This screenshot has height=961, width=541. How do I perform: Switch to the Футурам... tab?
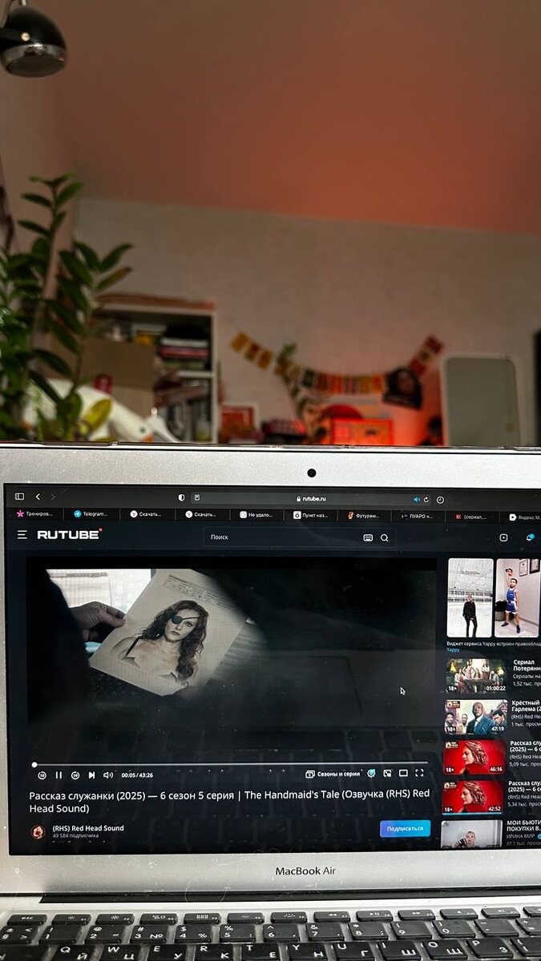tap(365, 516)
